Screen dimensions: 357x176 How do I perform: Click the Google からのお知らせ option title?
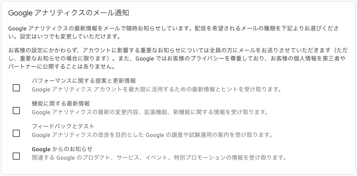[62, 149]
